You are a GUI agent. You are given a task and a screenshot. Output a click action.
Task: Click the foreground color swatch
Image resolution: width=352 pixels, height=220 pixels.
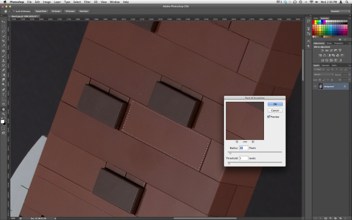(2, 121)
